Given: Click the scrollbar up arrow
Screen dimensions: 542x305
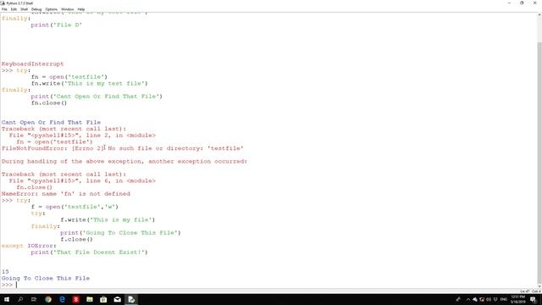Looking at the screenshot, I should click(539, 15).
